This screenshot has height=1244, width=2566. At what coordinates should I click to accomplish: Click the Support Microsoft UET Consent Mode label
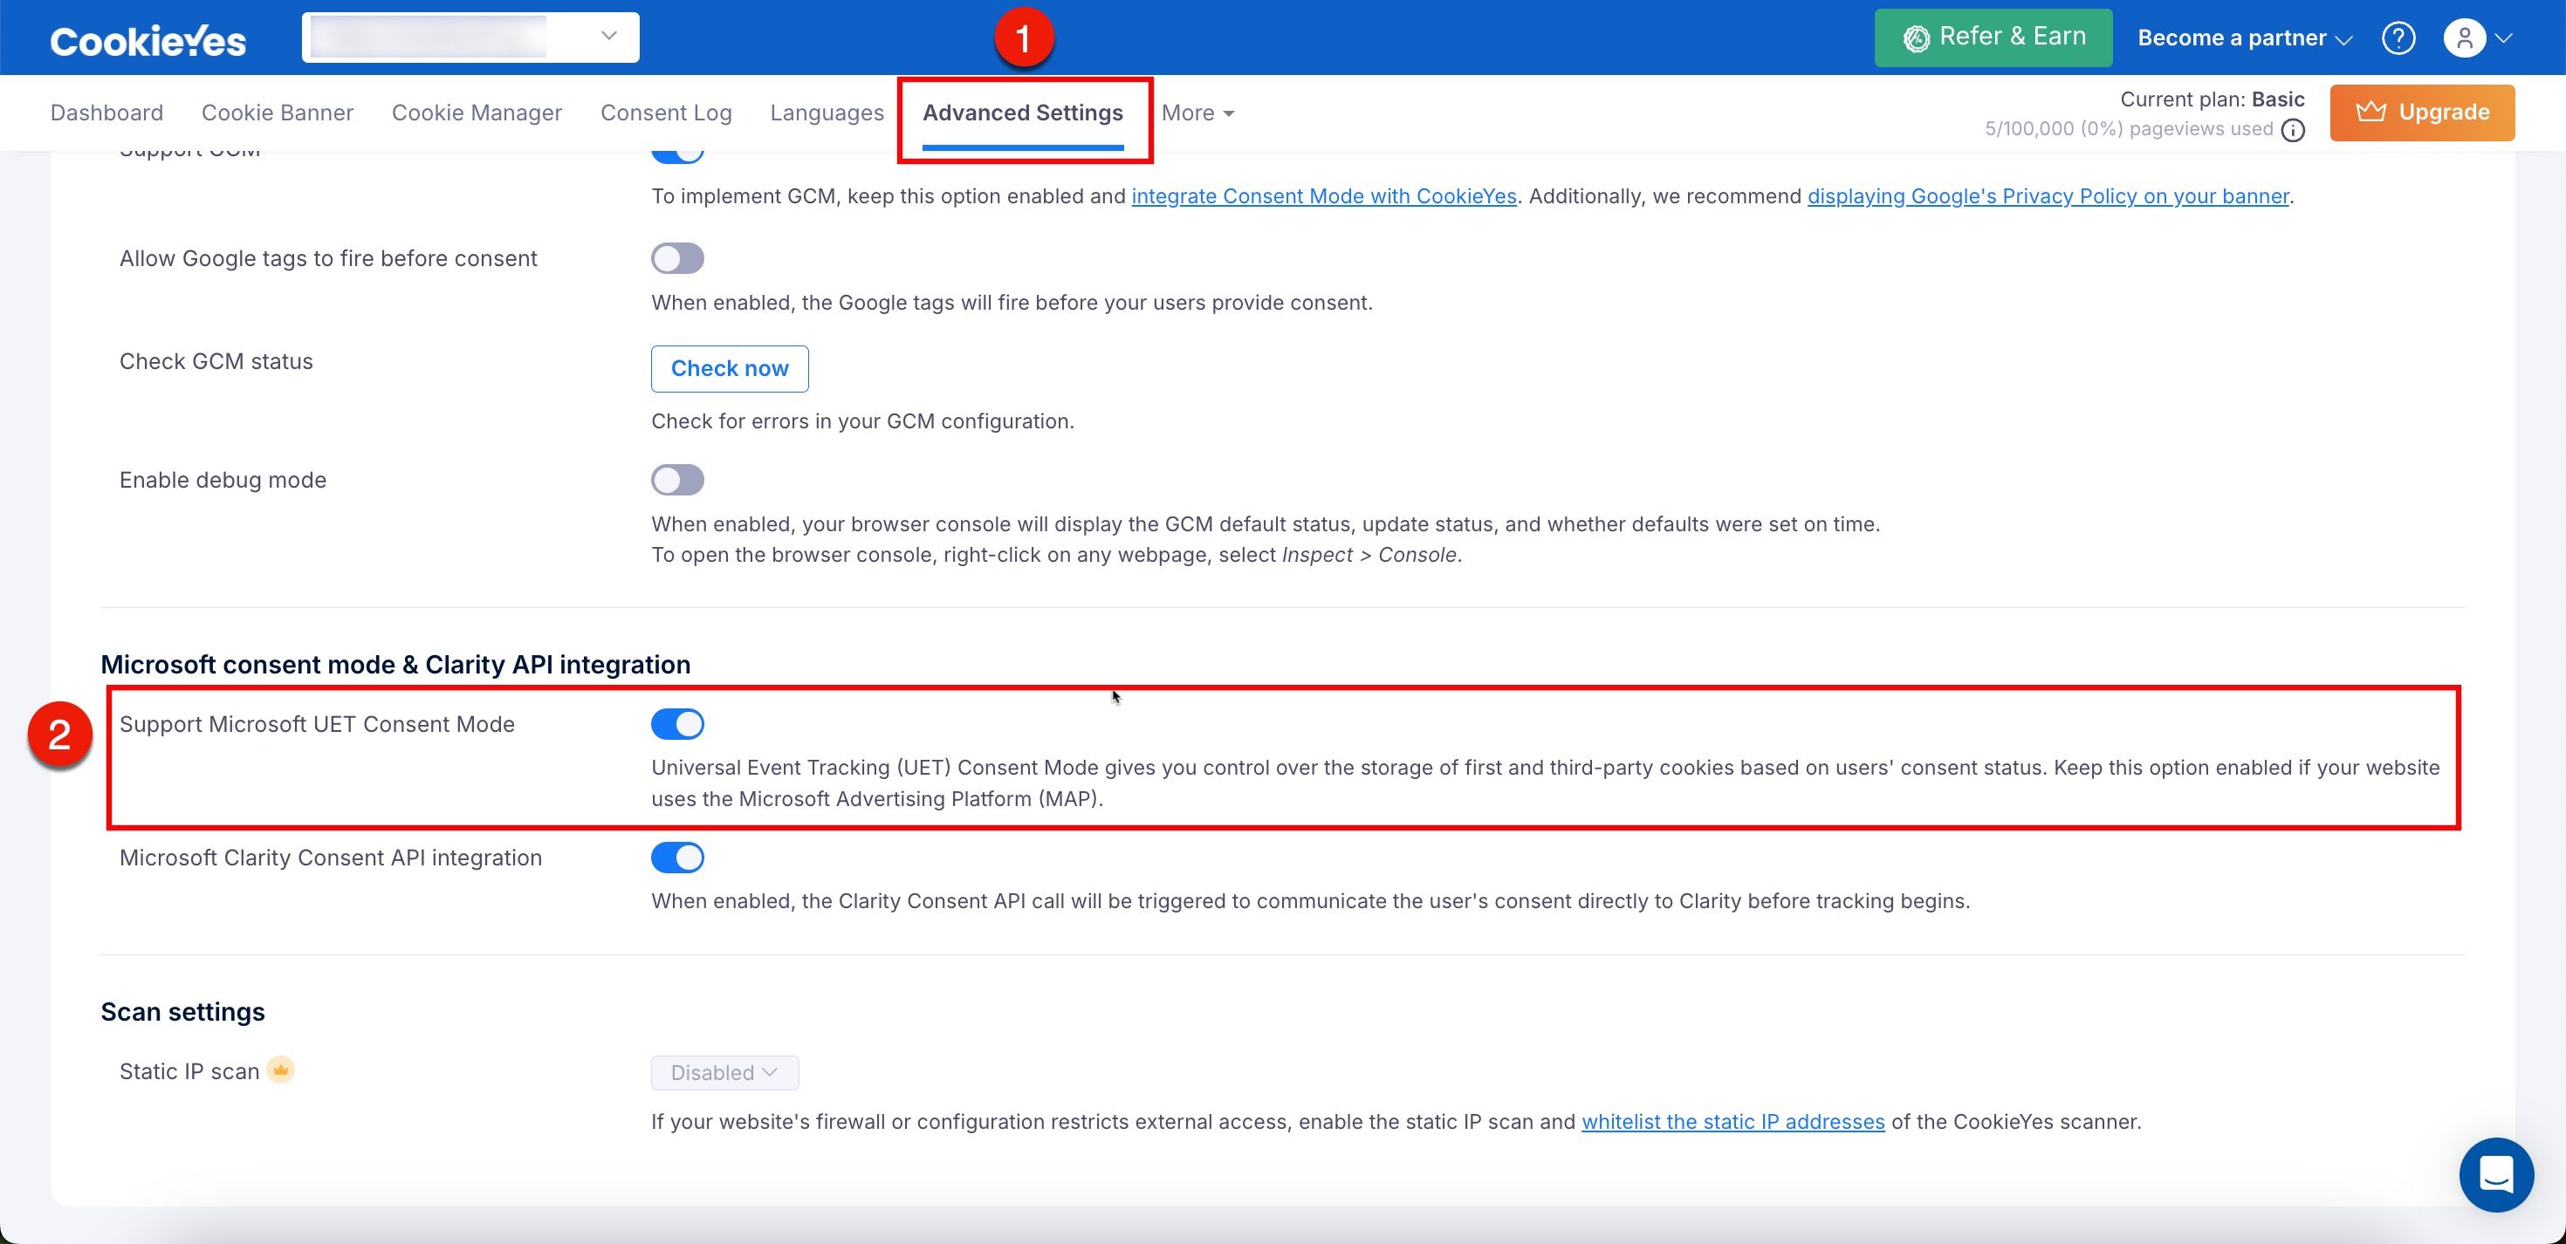[317, 723]
